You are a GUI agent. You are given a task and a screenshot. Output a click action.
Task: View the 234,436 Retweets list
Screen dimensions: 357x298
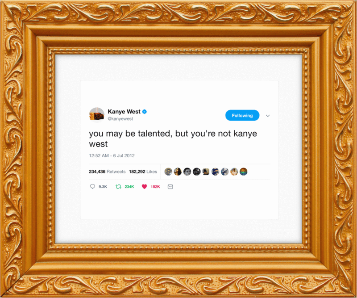pyautogui.click(x=107, y=172)
